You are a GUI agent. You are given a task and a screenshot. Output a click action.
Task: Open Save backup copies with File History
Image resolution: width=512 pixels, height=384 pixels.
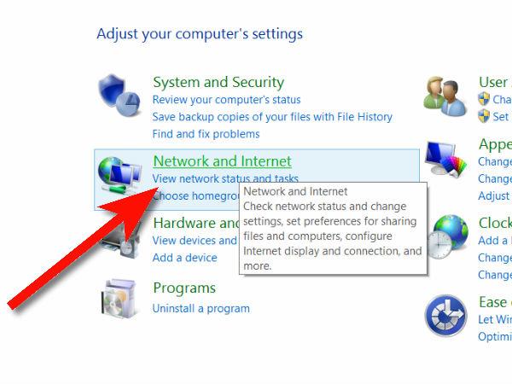pos(272,117)
